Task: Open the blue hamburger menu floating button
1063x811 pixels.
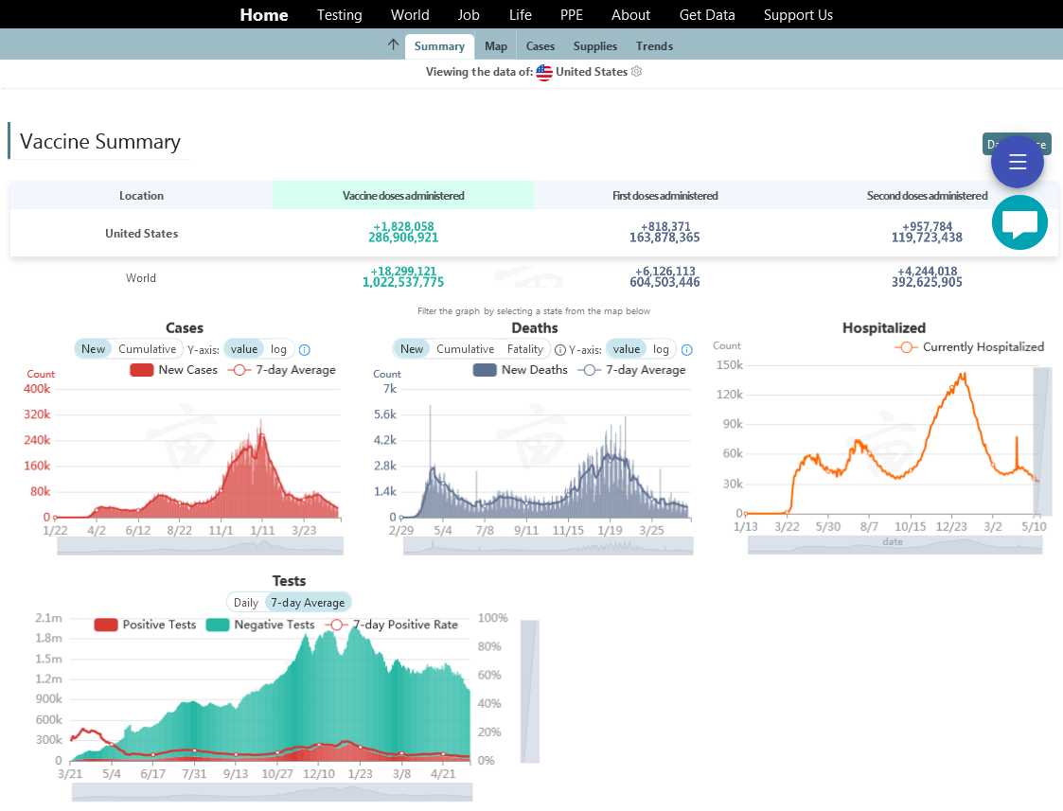Action: coord(1017,162)
